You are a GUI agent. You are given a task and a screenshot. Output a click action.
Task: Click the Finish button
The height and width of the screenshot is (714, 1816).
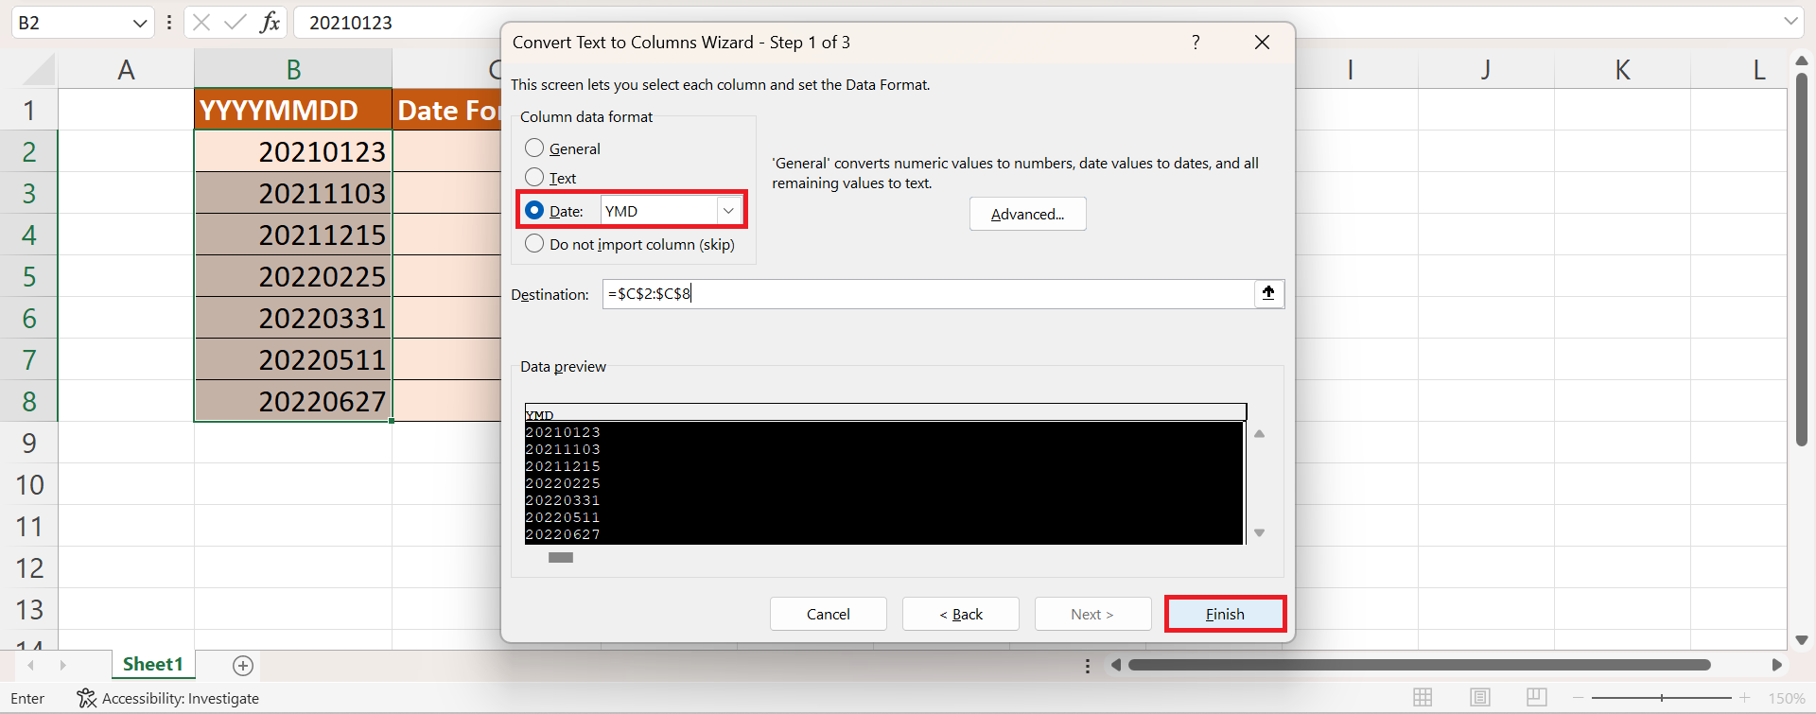tap(1225, 614)
